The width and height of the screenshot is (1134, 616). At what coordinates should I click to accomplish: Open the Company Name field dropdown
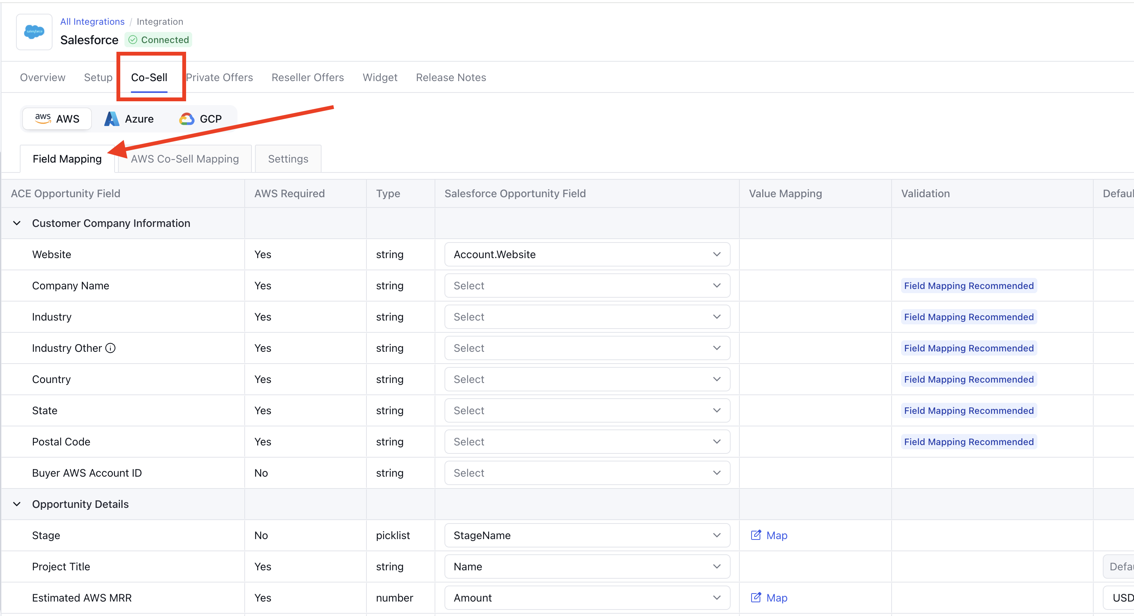pos(587,286)
